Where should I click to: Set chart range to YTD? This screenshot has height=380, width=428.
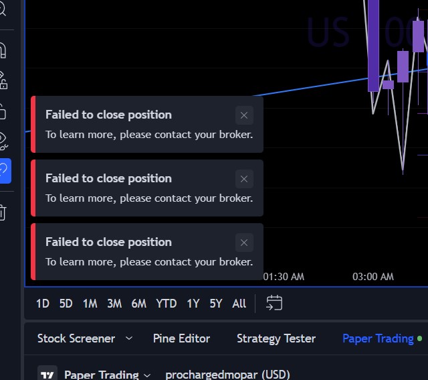[x=166, y=304]
